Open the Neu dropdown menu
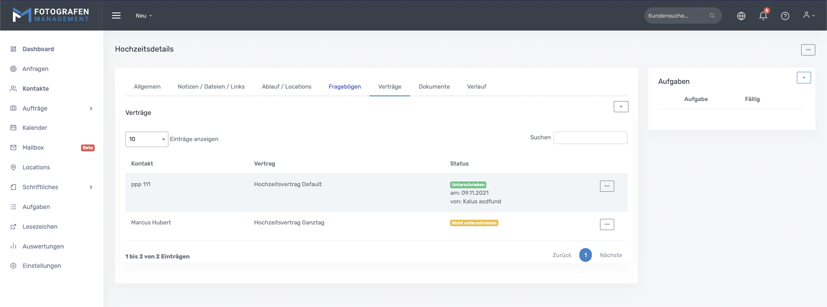 coord(144,15)
